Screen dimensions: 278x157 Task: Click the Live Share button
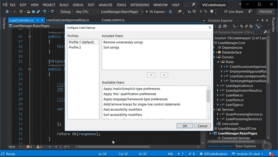[x=234, y=12]
